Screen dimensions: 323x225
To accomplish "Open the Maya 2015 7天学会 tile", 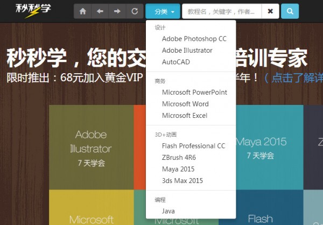I will (x=270, y=147).
